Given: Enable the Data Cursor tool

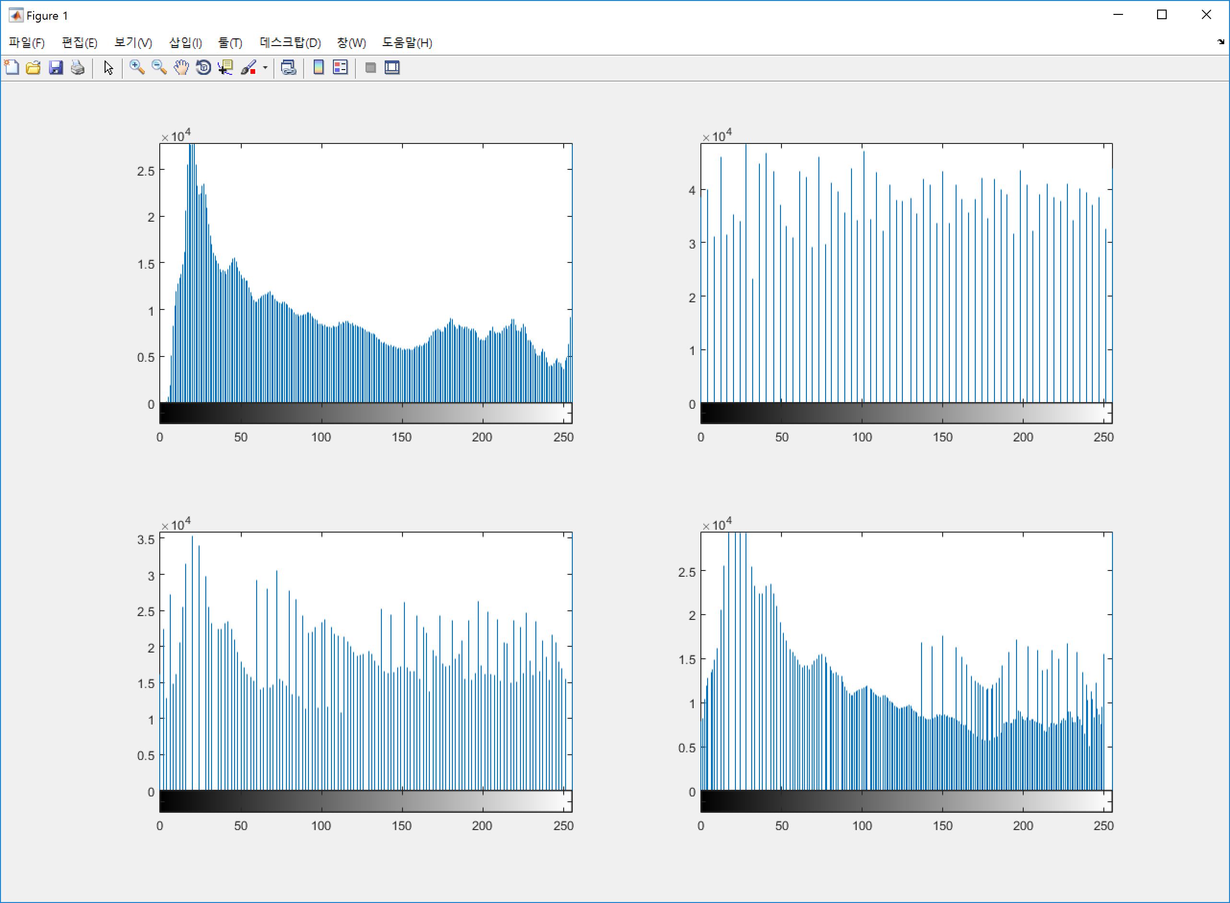Looking at the screenshot, I should tap(225, 68).
